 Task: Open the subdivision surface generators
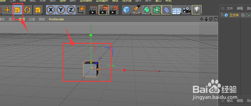[x=147, y=10]
